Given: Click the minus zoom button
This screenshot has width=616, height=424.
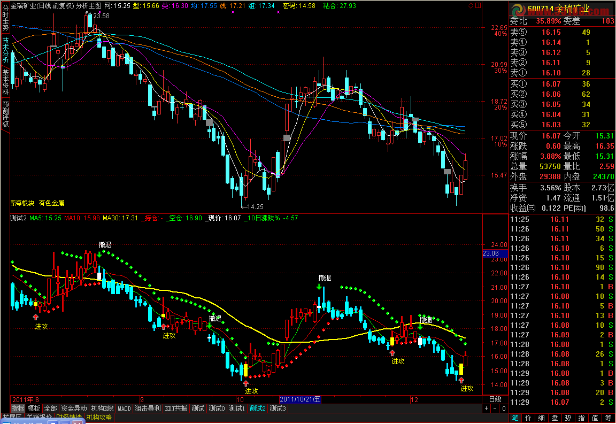Looking at the screenshot, I should 495,408.
